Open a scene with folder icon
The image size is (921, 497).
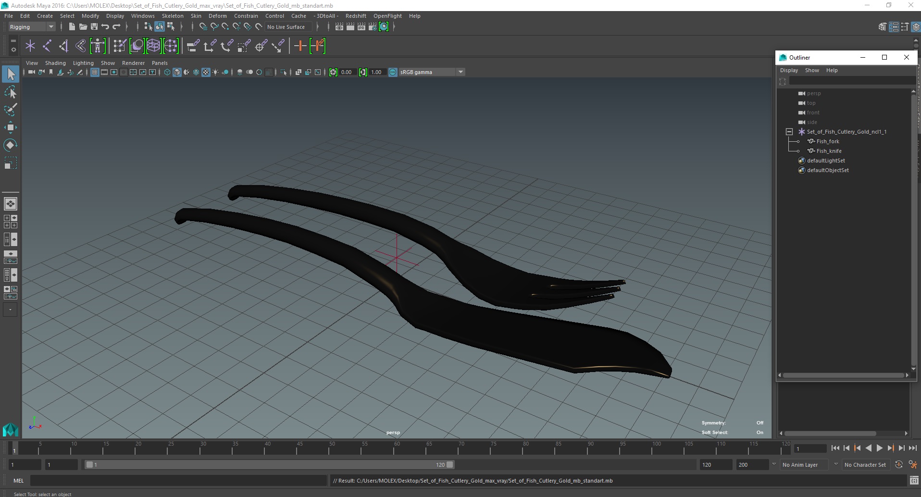83,27
